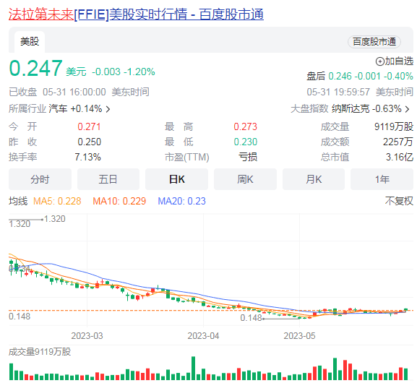Toggle the MA10 moving average label
The width and height of the screenshot is (417, 383).
point(119,201)
